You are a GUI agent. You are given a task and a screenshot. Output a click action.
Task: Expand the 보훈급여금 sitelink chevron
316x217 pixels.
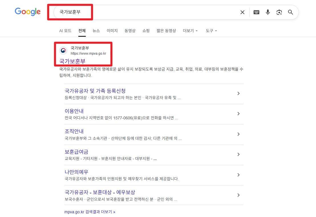click(x=238, y=154)
